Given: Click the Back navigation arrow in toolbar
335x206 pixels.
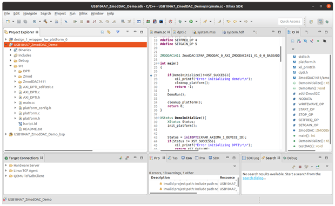Looking at the screenshot, I should coord(235,22).
